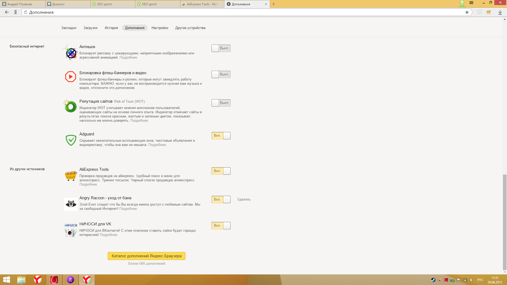Click the Angry Racoon extension icon
Viewport: 507px width, 285px height.
click(71, 204)
